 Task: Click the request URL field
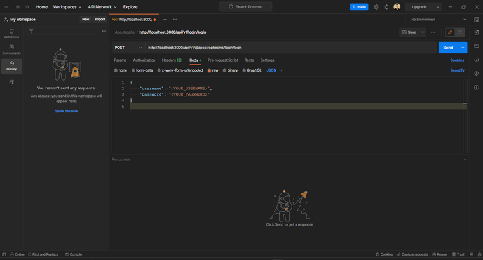290,48
